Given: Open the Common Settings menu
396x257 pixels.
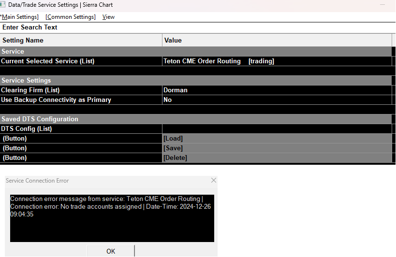Looking at the screenshot, I should tap(71, 17).
